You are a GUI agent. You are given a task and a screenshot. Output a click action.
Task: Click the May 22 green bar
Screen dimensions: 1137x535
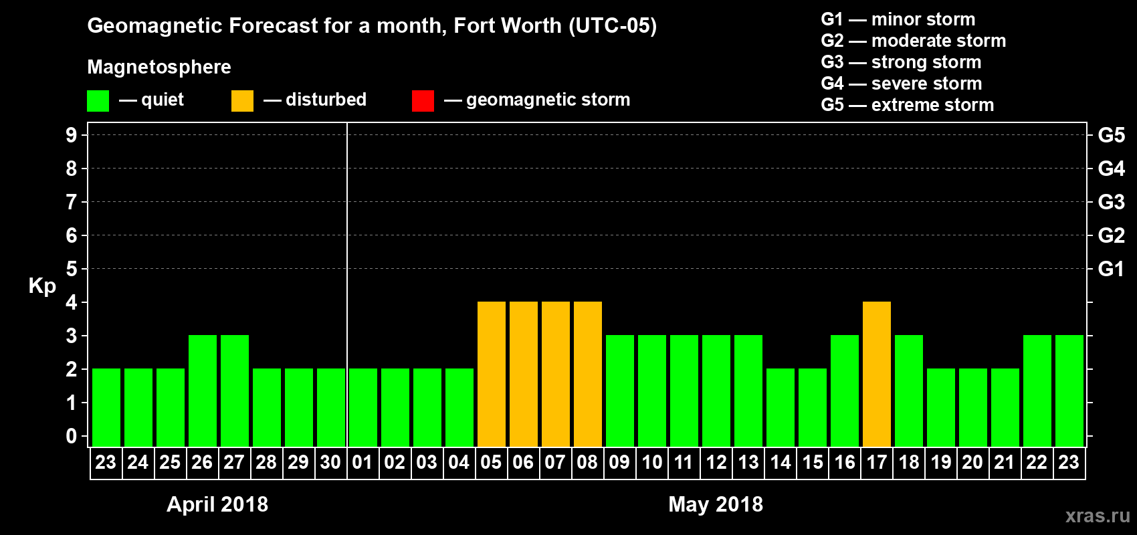coord(1037,391)
